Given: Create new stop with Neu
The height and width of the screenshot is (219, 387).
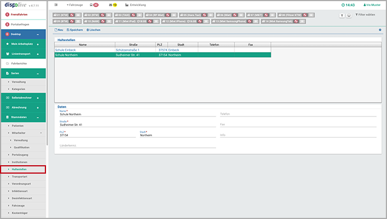Looking at the screenshot, I should coord(59,30).
